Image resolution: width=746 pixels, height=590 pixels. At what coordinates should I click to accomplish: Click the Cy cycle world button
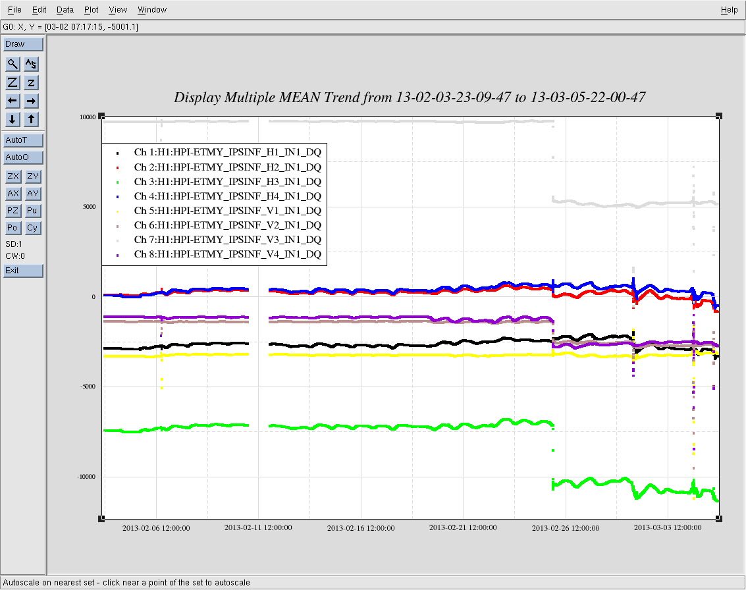32,228
